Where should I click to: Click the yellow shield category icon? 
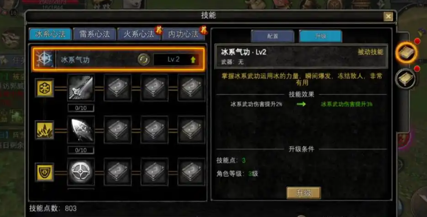44,172
